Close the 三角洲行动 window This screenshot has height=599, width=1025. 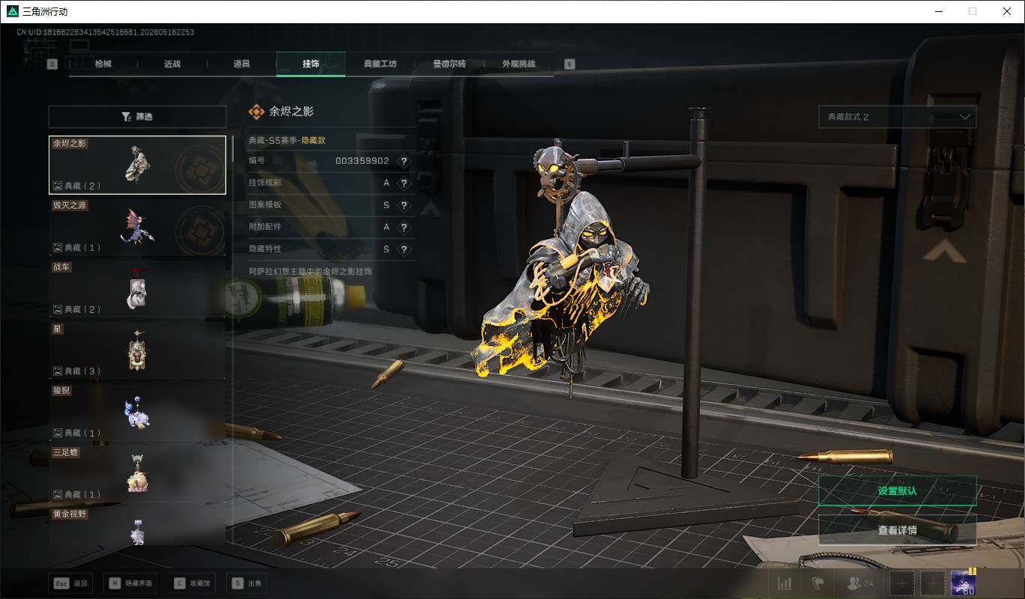(1007, 11)
